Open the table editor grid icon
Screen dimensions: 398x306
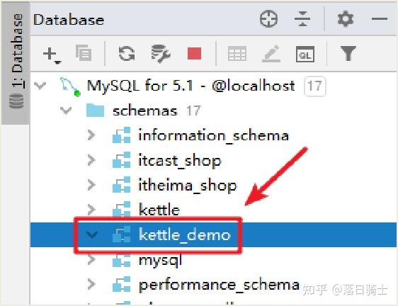(x=237, y=54)
